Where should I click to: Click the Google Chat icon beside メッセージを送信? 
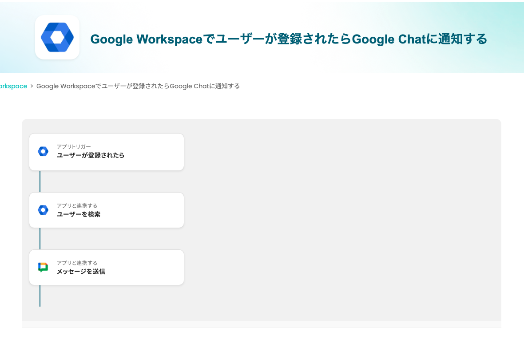coord(43,267)
